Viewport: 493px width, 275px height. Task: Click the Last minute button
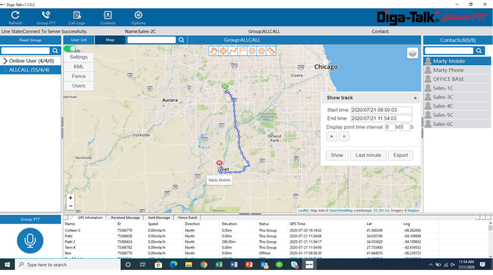coord(368,155)
